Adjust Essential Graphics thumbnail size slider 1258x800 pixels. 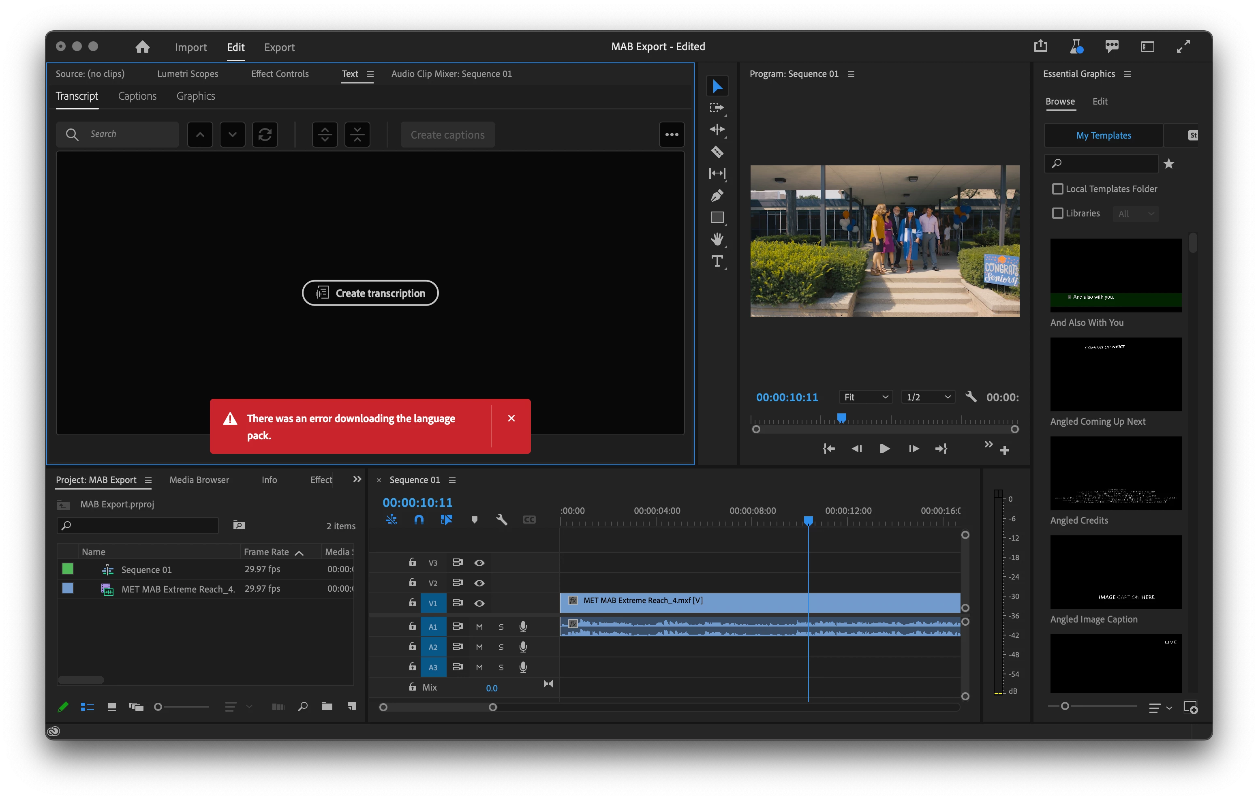pos(1065,706)
